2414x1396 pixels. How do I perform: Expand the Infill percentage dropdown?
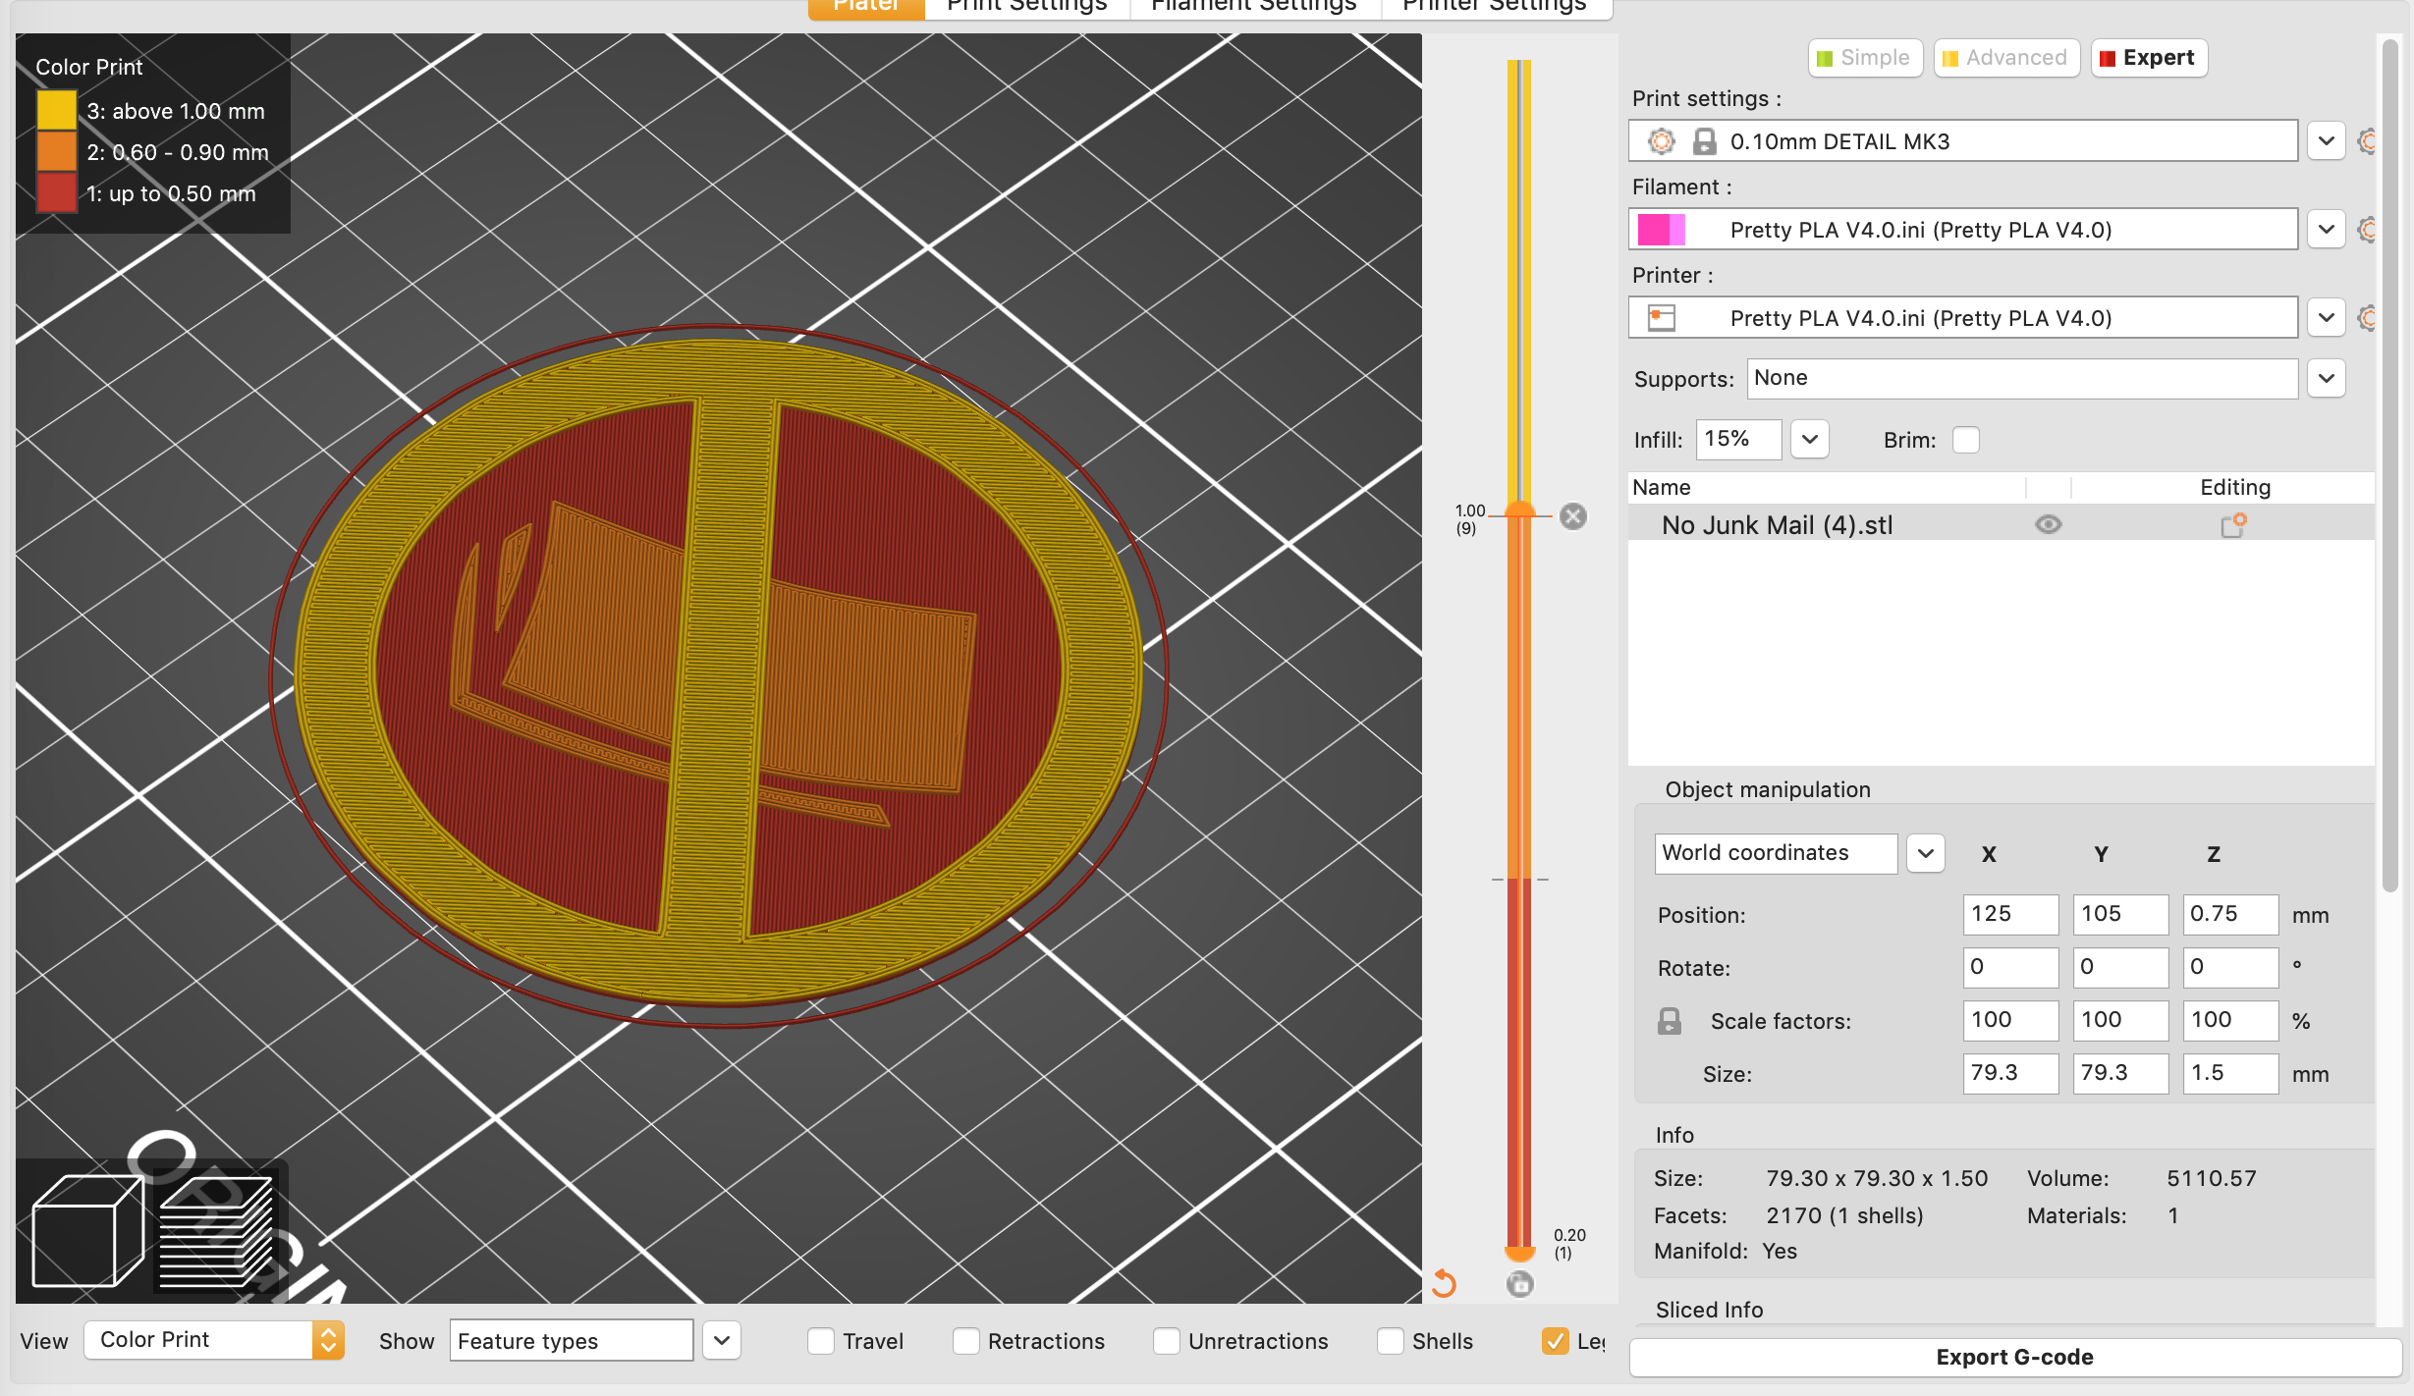click(1809, 439)
